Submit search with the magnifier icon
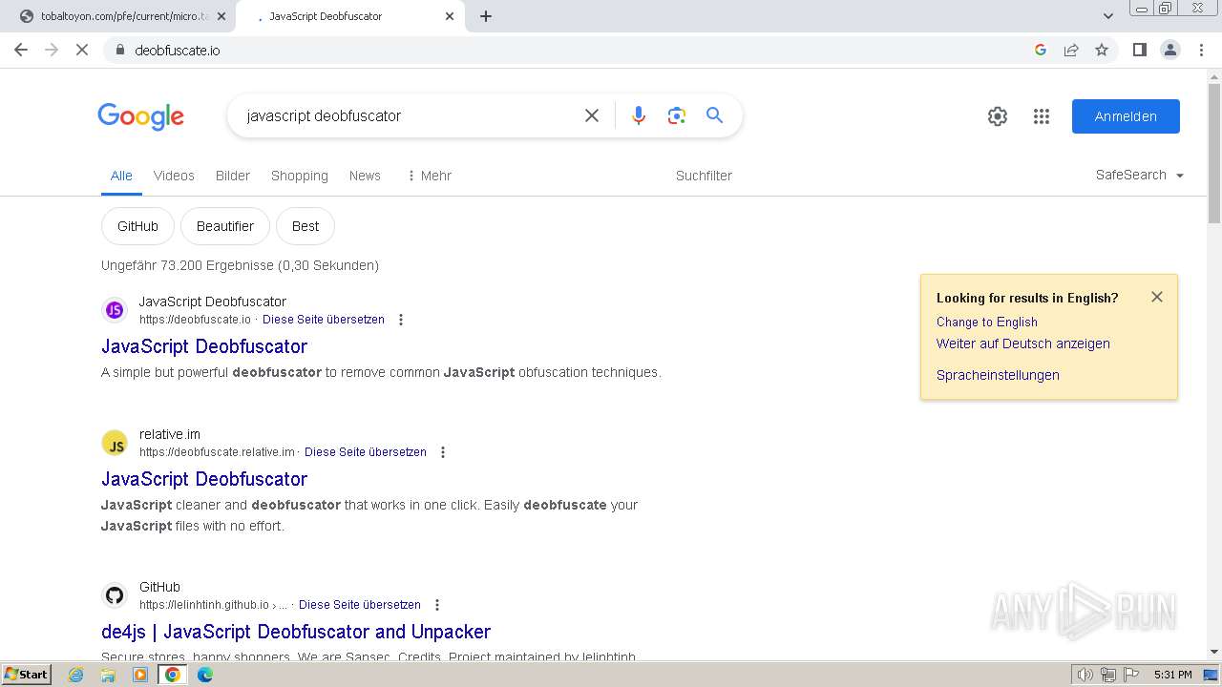Image resolution: width=1222 pixels, height=687 pixels. point(714,115)
